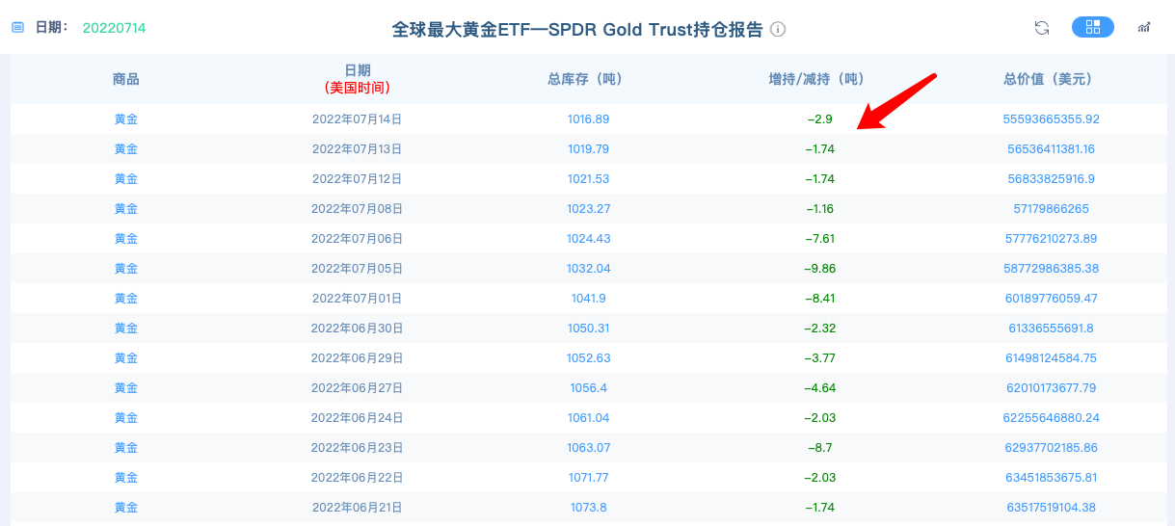The image size is (1175, 526).
Task: Click the 总库存(吨) column header
Action: point(588,79)
